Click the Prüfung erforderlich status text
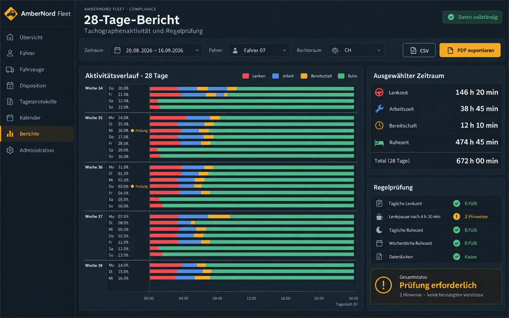This screenshot has height=318, width=509. coord(438,285)
